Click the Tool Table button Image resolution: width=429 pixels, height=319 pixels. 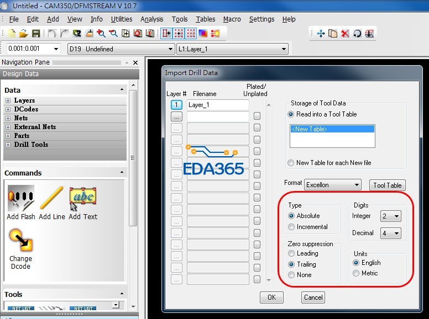388,185
